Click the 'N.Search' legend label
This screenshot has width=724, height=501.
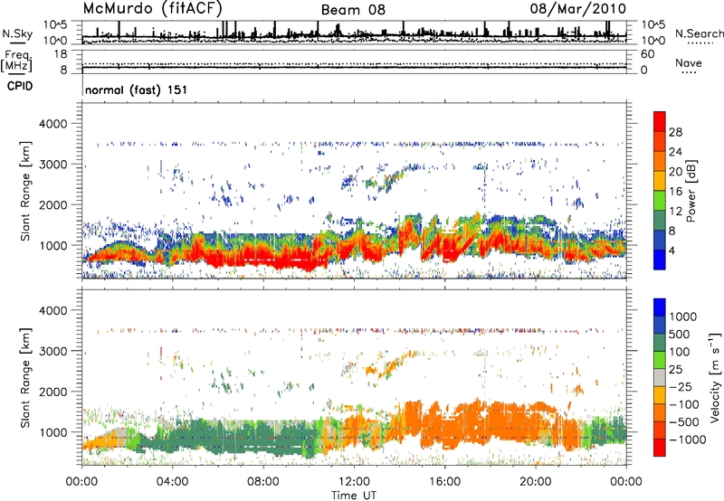699,33
